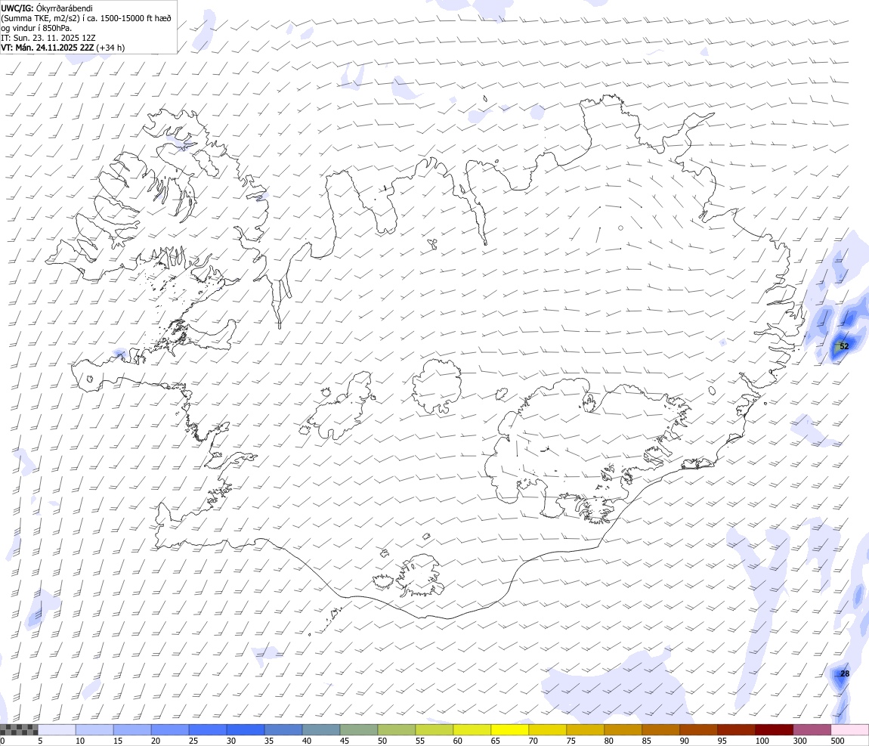
Task: Pick the light blue 10–15 legend swatch
Action: pos(94,729)
